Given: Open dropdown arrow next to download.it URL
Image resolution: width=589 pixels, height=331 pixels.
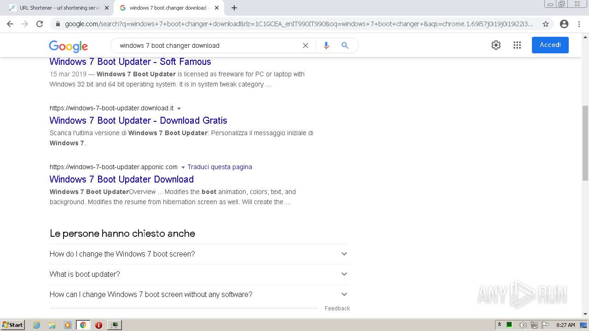Looking at the screenshot, I should point(179,108).
